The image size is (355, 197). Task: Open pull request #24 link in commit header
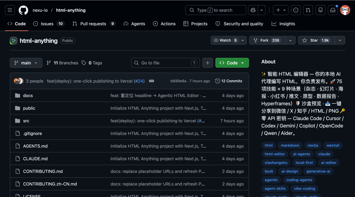click(x=139, y=81)
